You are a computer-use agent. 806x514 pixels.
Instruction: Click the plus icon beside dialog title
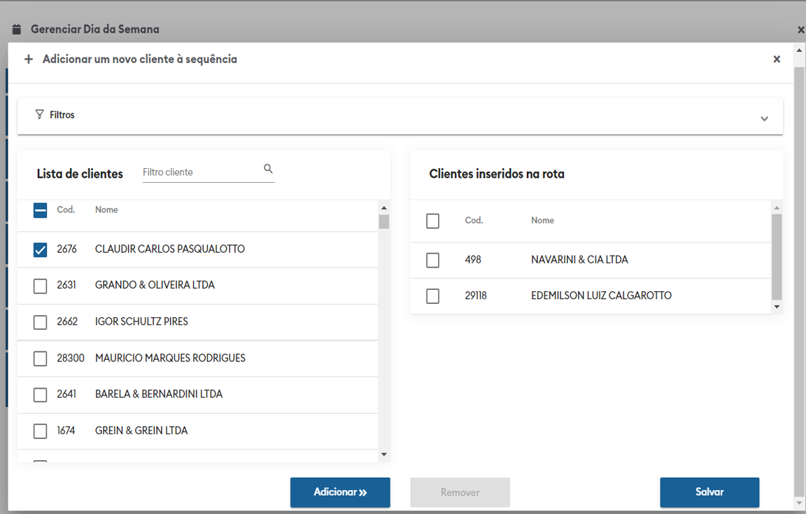pyautogui.click(x=29, y=60)
